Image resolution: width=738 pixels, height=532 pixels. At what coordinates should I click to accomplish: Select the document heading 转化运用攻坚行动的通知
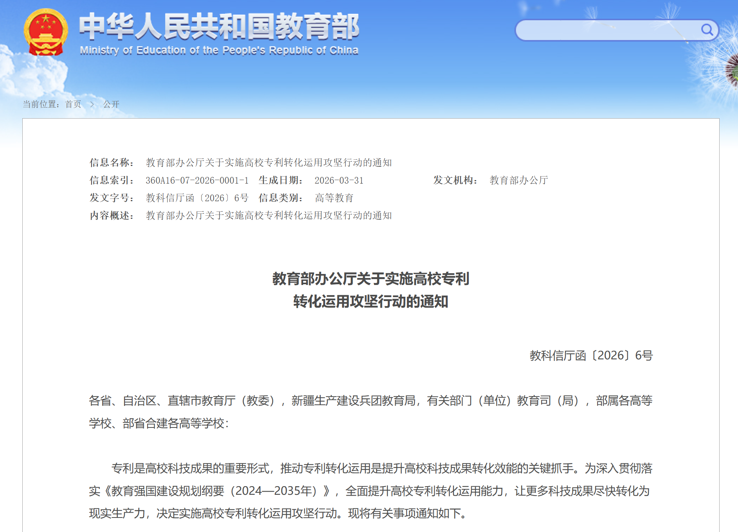click(x=371, y=302)
